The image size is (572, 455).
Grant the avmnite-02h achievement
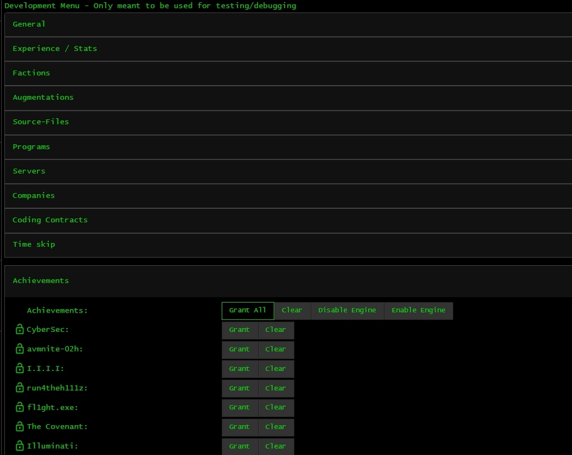pos(240,350)
